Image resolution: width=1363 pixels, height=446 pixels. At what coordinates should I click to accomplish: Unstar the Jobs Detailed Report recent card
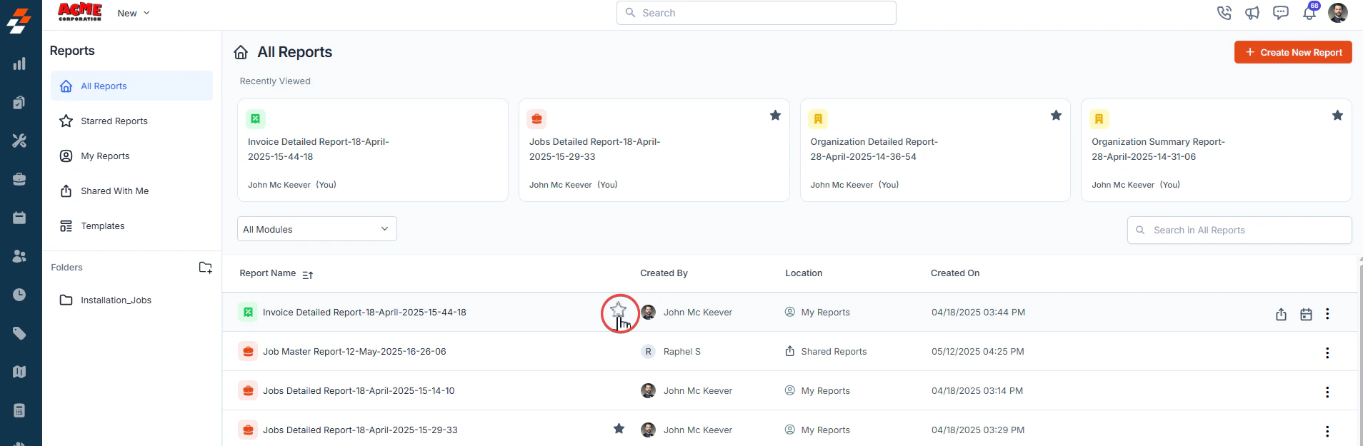coord(775,116)
